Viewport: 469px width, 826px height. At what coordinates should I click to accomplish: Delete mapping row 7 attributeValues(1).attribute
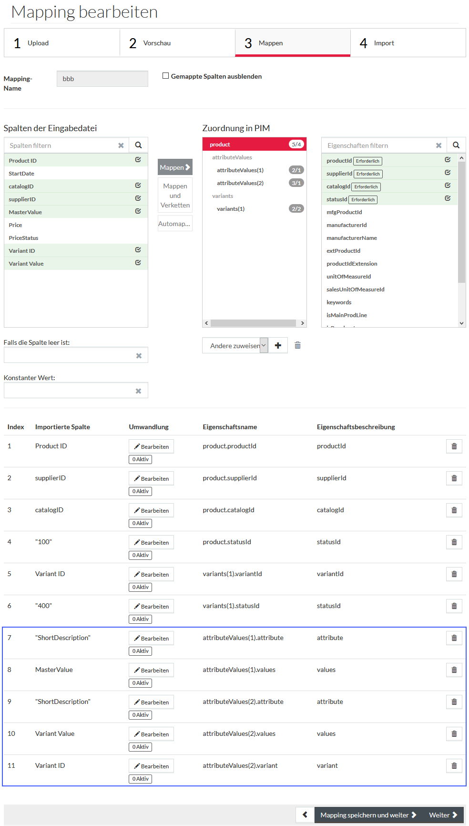[x=454, y=638]
